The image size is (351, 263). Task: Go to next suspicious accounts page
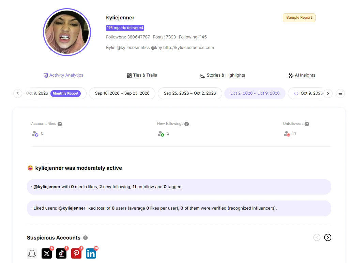coord(328,237)
